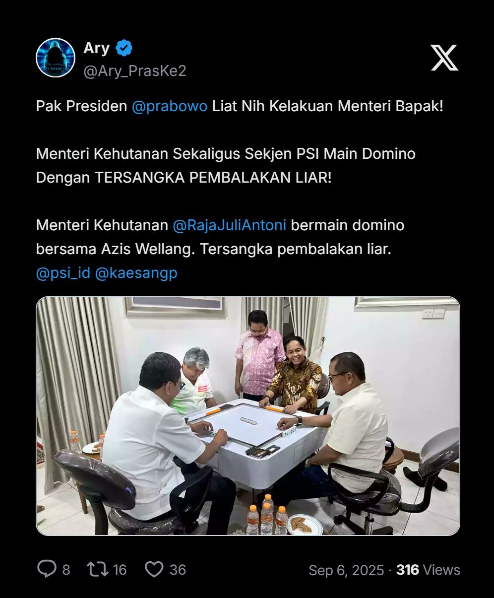Open the display name Ary
Viewport: 494px width, 598px height.
click(x=97, y=48)
